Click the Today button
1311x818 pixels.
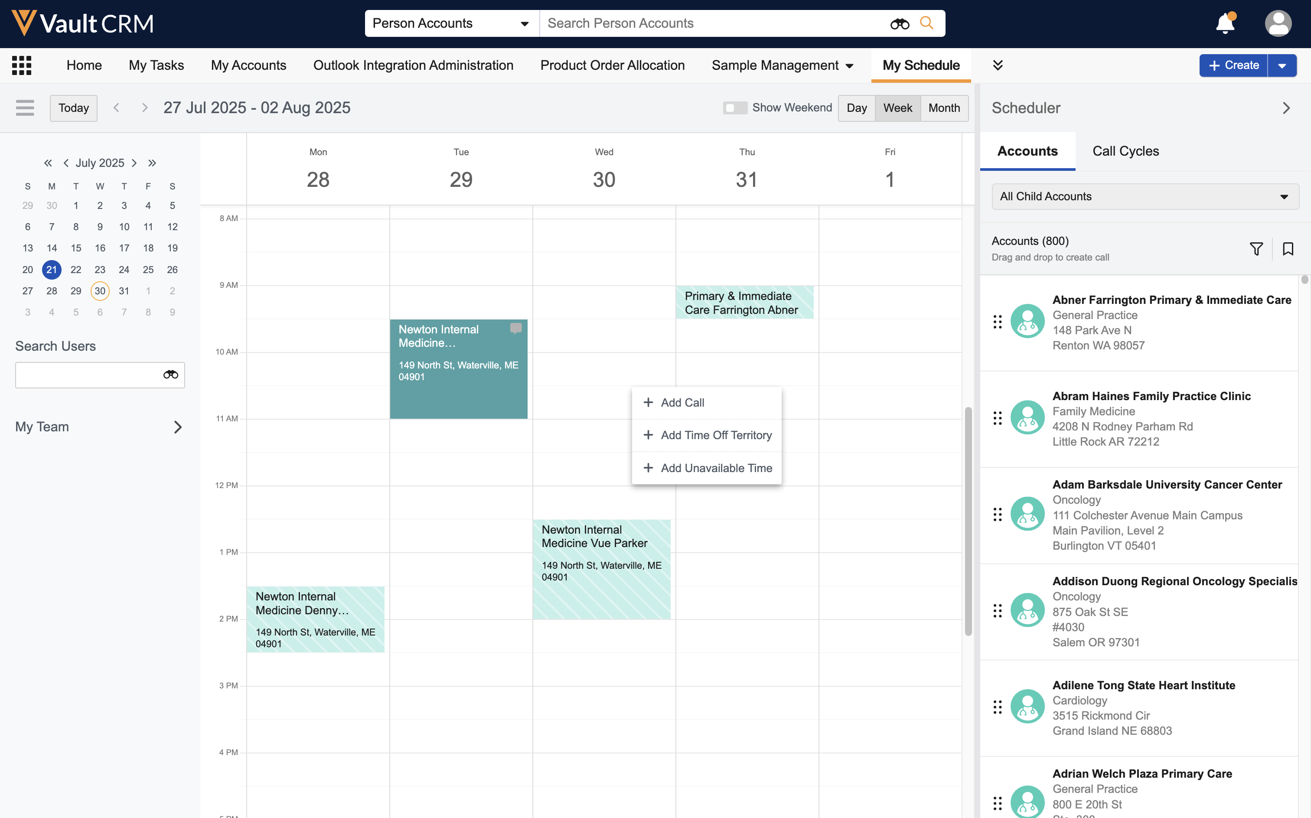[74, 108]
